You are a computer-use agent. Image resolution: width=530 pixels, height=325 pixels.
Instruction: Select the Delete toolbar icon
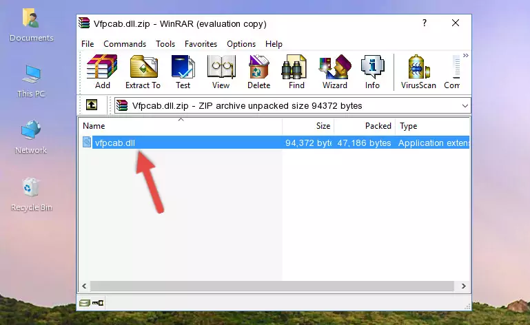pos(259,72)
